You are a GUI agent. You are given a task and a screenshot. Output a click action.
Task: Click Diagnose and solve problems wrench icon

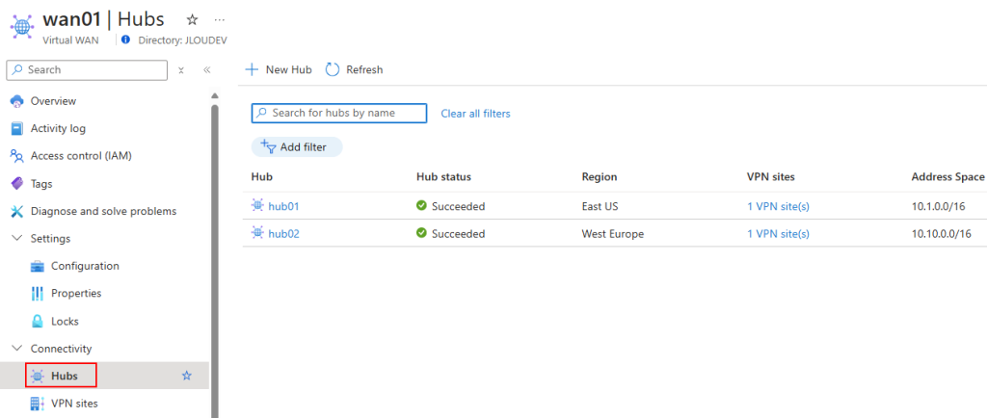(17, 211)
